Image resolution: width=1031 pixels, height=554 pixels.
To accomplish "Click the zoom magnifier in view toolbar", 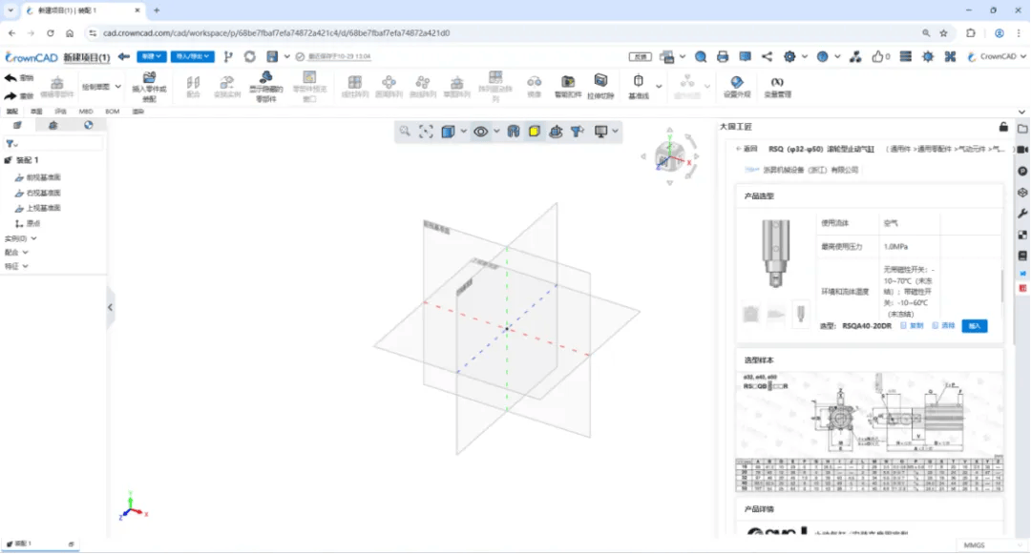I will pyautogui.click(x=405, y=132).
